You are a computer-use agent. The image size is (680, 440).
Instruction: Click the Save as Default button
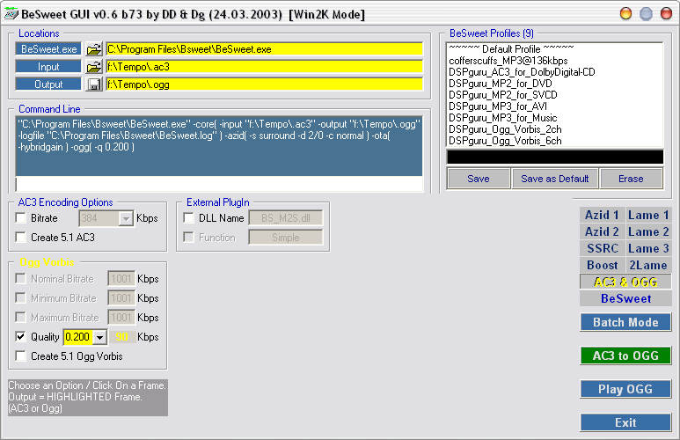pos(555,179)
